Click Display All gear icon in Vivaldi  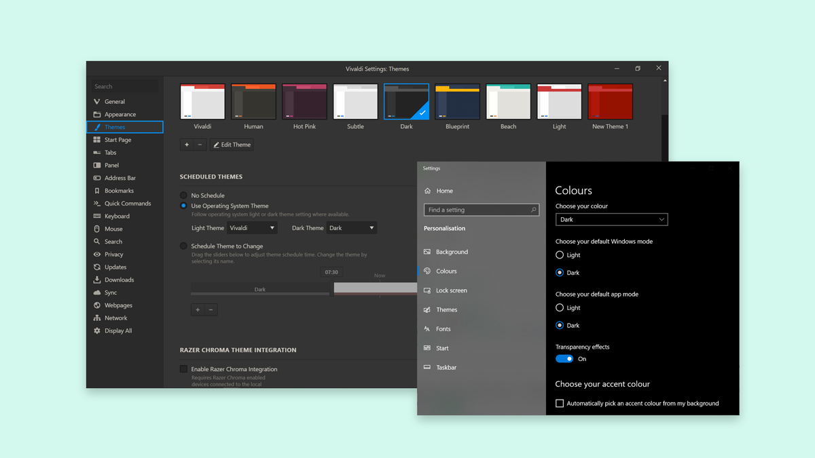click(x=97, y=331)
